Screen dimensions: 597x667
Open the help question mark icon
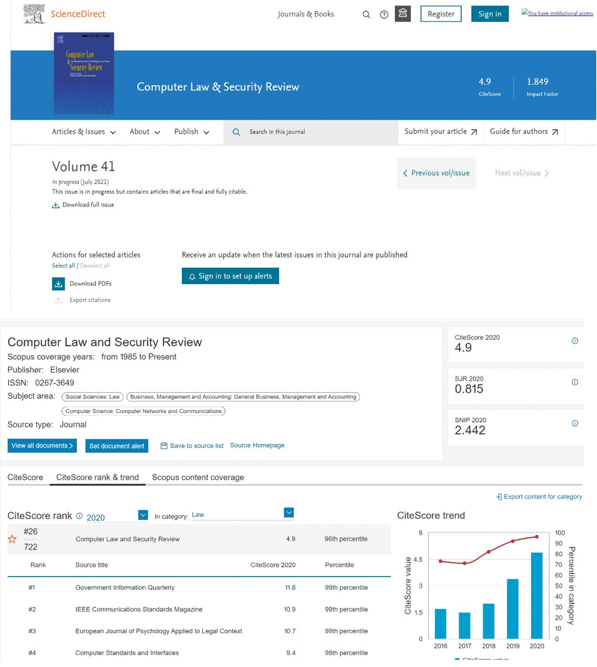[384, 14]
